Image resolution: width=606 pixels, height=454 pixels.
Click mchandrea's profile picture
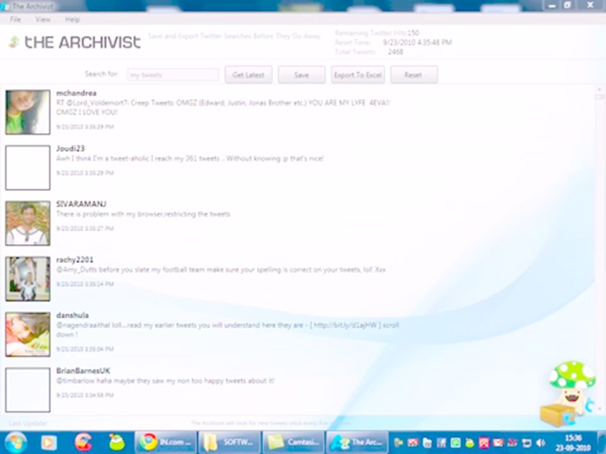(x=28, y=112)
